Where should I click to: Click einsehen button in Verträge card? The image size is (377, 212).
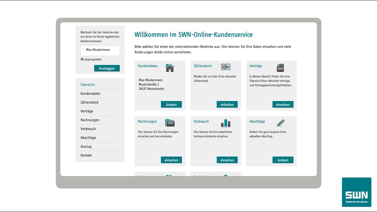(283, 105)
